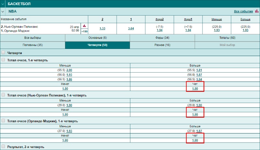Screen dimensions: 260x150
Task: Select match total Меньше (225.0) odds 1.93
Action: (x=216, y=30)
